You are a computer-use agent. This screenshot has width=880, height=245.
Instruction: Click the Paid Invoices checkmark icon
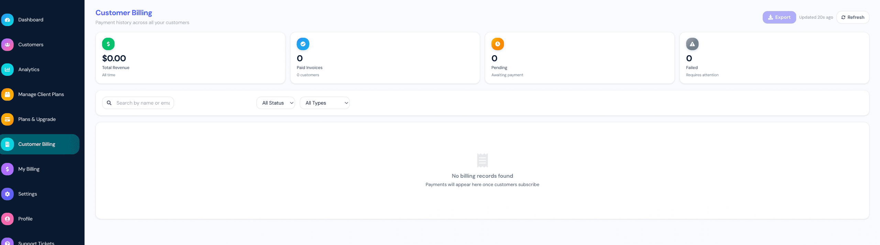[x=303, y=44]
